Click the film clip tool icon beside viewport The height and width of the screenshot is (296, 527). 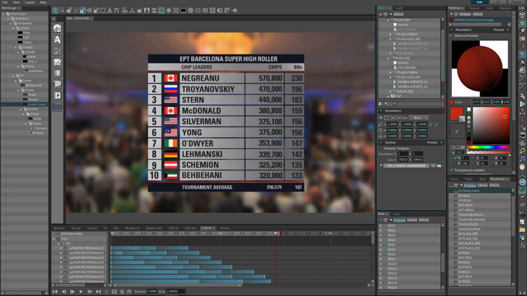pyautogui.click(x=57, y=95)
